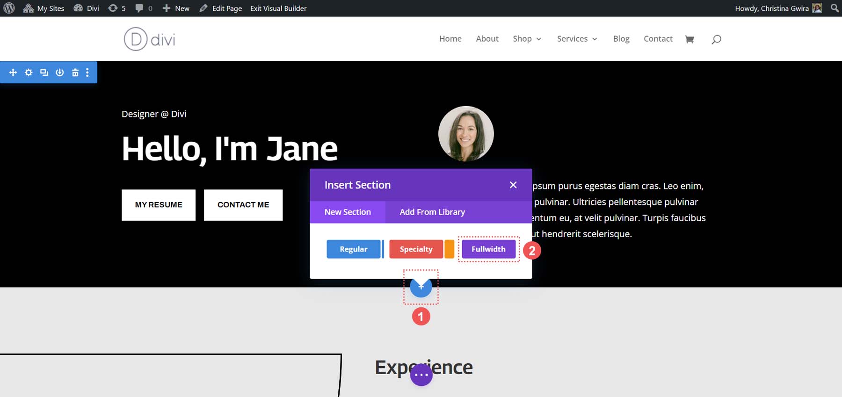
Task: Choose the Fullwidth section button
Action: click(x=488, y=249)
